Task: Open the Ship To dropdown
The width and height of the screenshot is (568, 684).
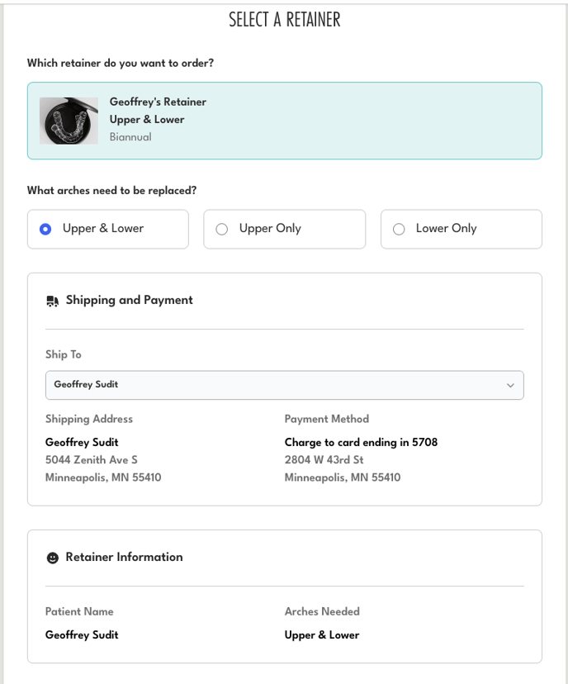Action: click(x=284, y=385)
